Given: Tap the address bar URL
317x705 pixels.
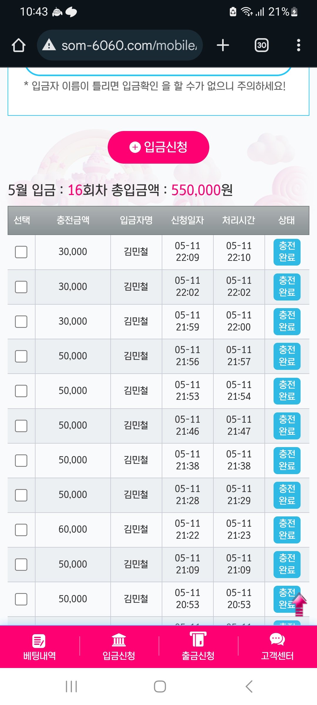Looking at the screenshot, I should click(129, 45).
